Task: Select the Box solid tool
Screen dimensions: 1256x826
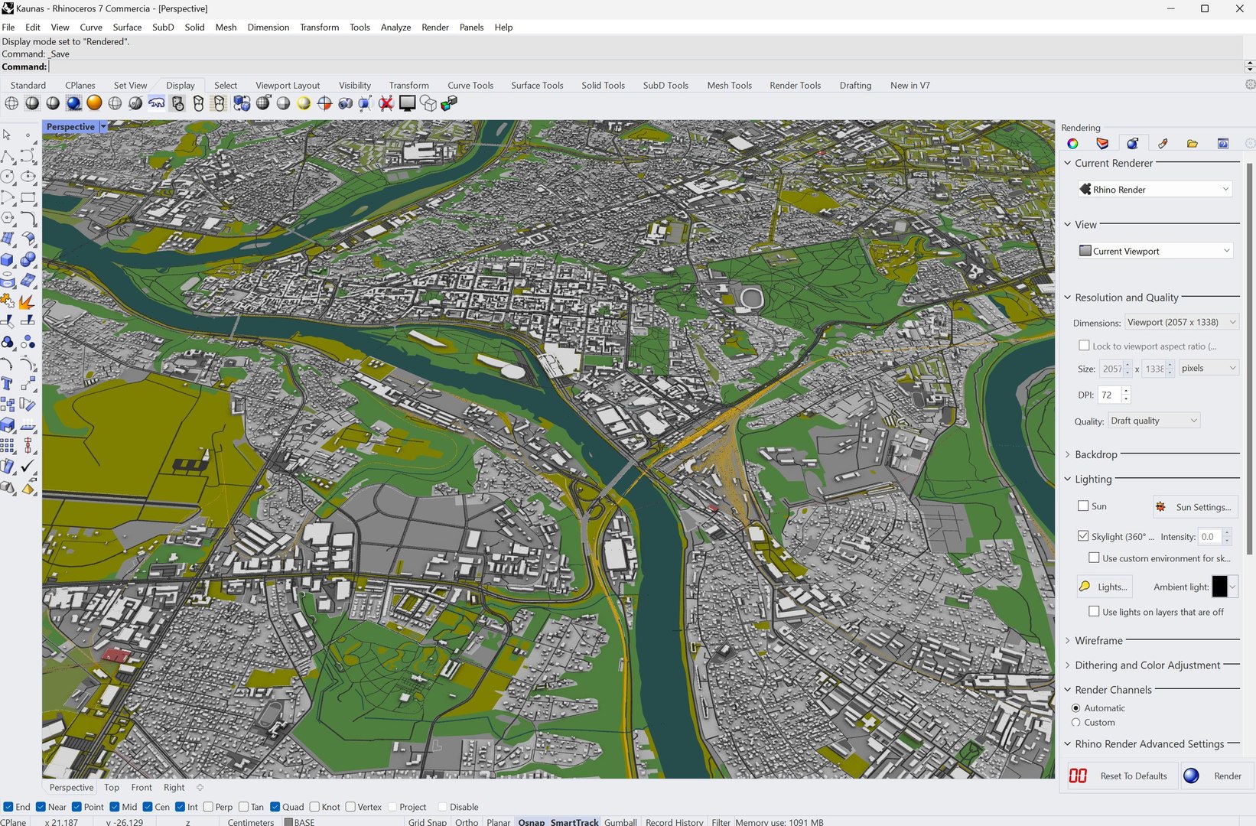Action: point(8,260)
